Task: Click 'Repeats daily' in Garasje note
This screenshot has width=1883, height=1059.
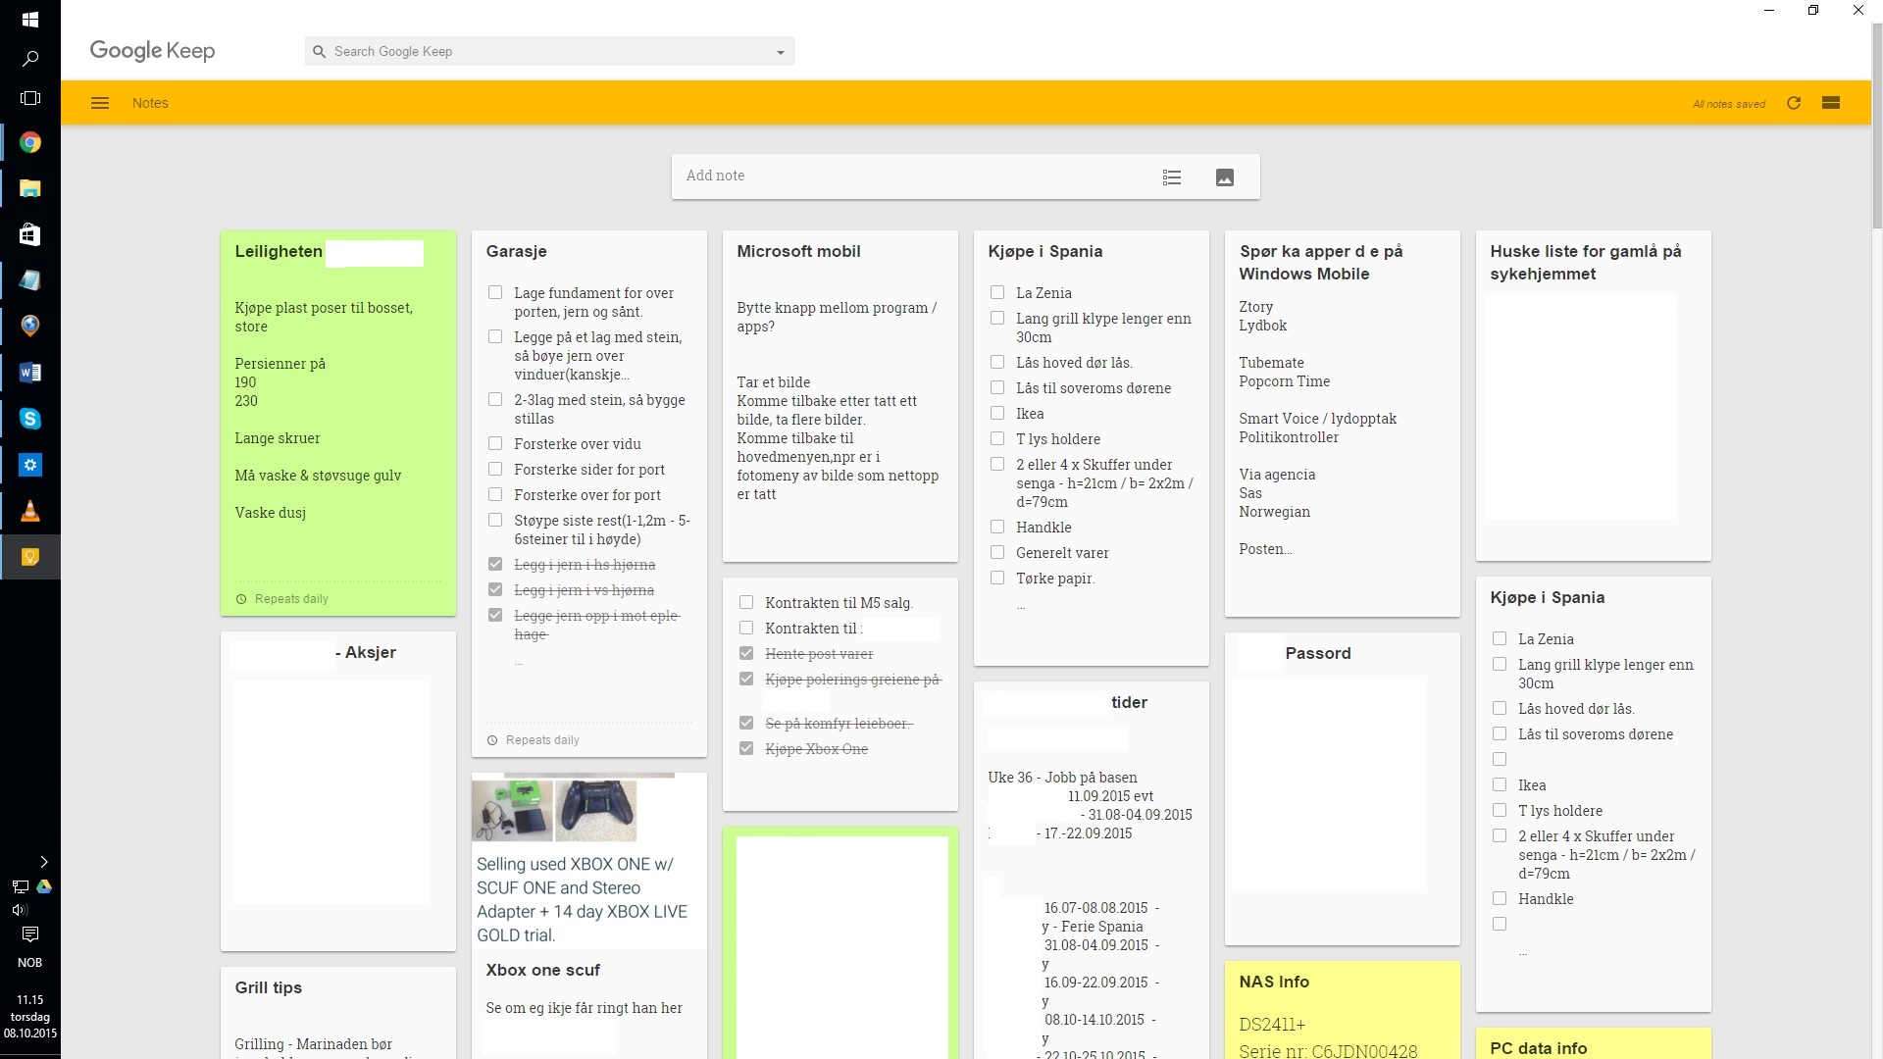Action: [x=542, y=740]
